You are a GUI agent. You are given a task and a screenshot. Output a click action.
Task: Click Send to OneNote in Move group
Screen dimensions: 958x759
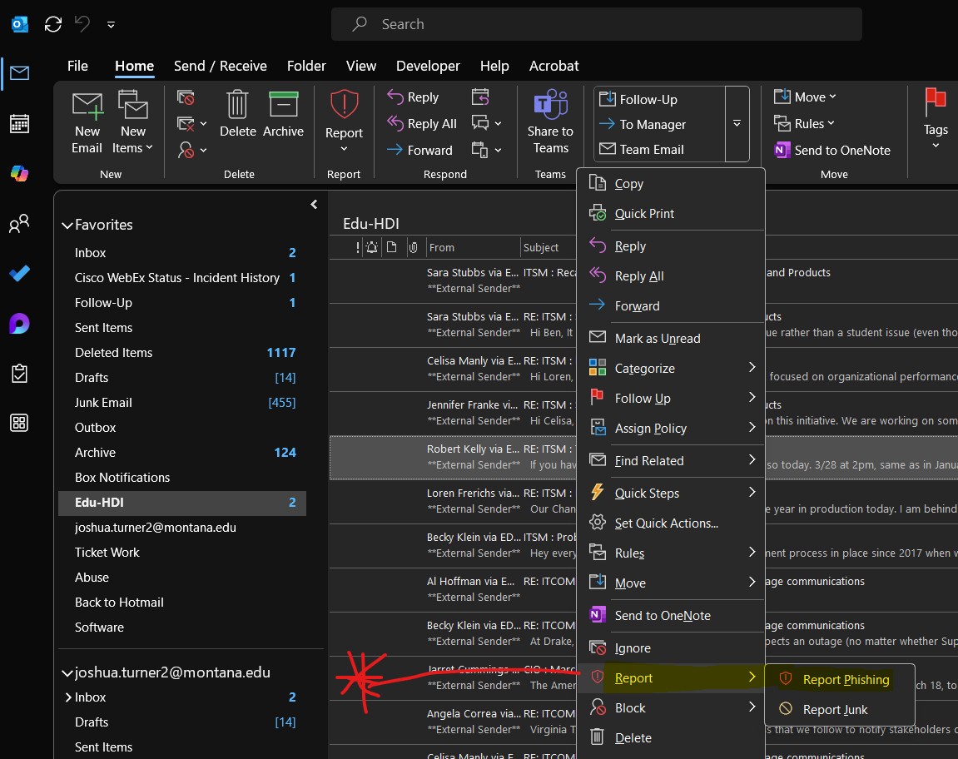(832, 151)
